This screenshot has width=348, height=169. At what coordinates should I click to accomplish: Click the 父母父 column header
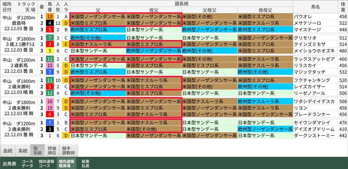(x=209, y=10)
